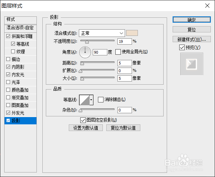215x177 pixels.
Task: Click the 不透明度 value field
Action: click(124, 41)
